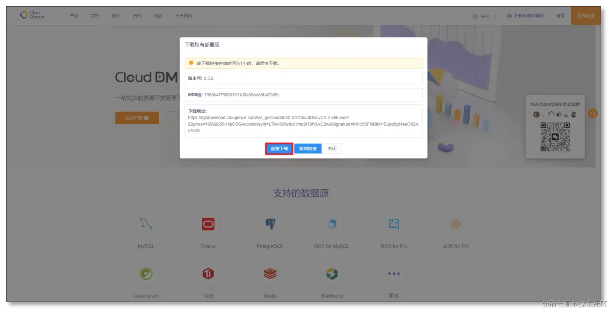
Task: Close the dialog with 关闭
Action: pyautogui.click(x=332, y=149)
